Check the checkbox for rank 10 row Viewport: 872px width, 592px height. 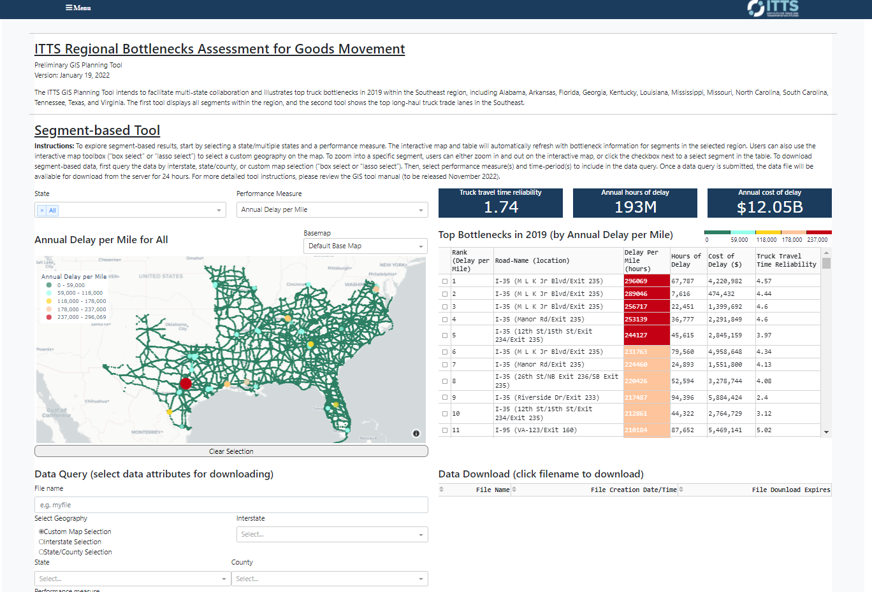(x=445, y=414)
